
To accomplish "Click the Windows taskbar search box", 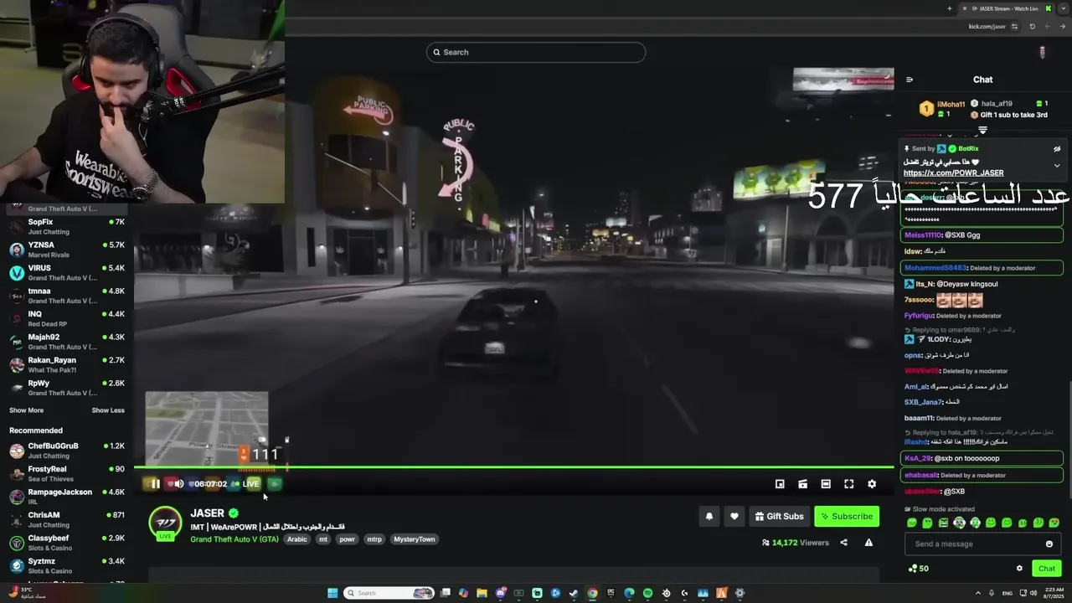I will coord(389,593).
